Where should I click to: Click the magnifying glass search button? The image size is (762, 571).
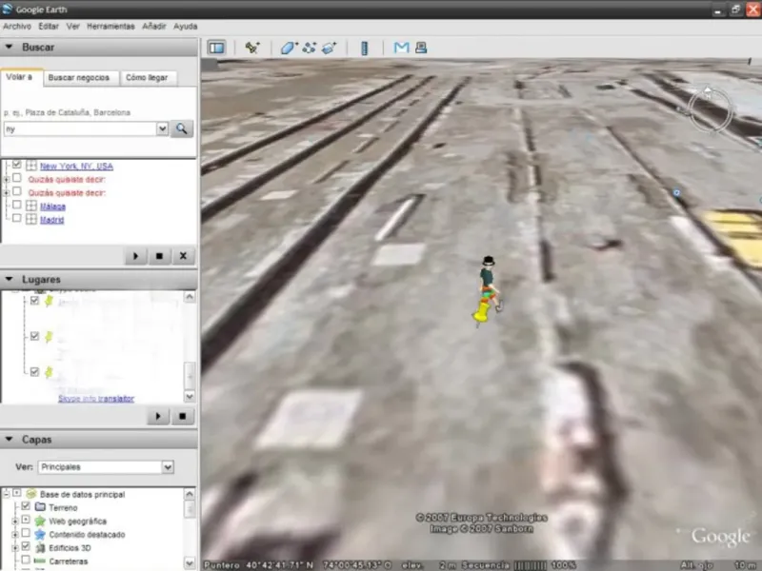pos(182,128)
